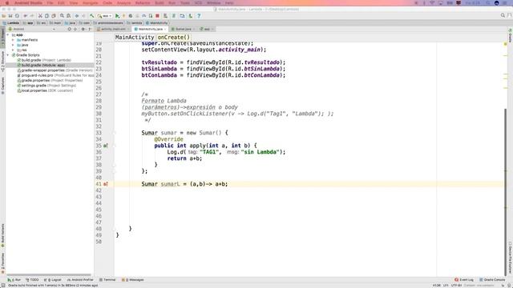This screenshot has height=288, width=513.
Task: Open the Event Log tool window
Action: coord(464,280)
